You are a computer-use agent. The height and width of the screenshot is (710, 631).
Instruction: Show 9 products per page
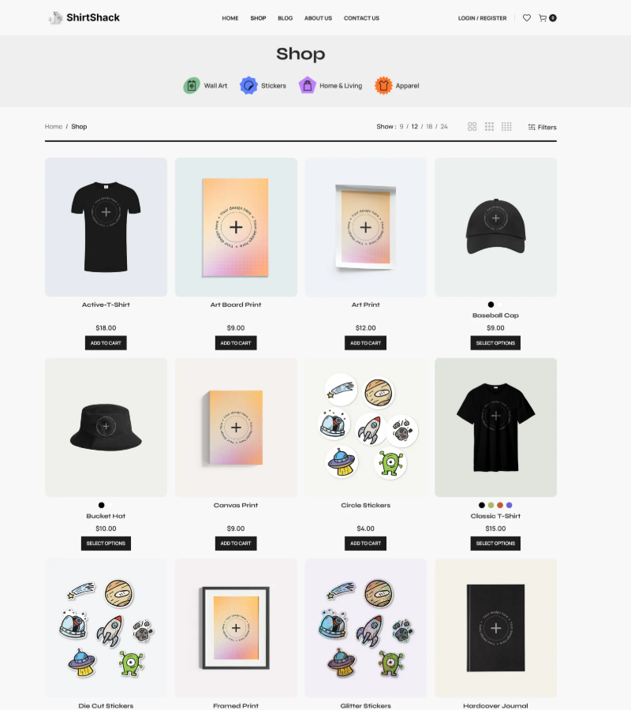tap(401, 127)
